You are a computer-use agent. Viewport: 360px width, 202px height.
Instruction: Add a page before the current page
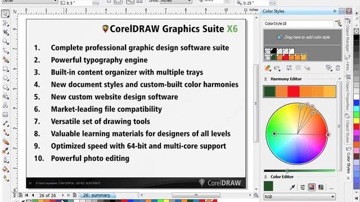point(21,195)
